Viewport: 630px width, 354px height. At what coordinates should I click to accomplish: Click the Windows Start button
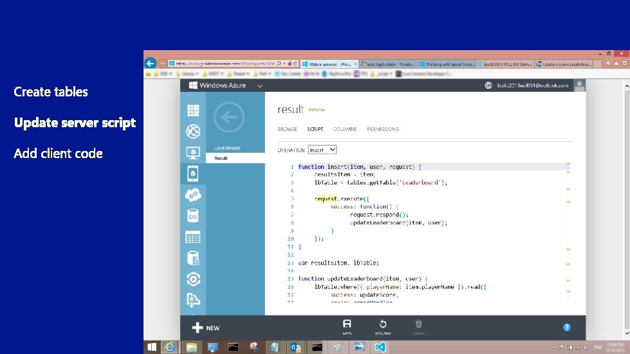pyautogui.click(x=152, y=347)
